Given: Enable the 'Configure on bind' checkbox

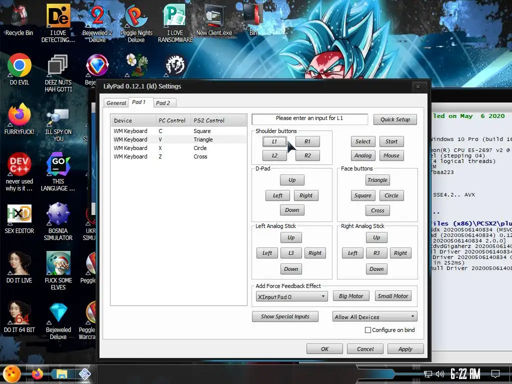Looking at the screenshot, I should point(368,330).
